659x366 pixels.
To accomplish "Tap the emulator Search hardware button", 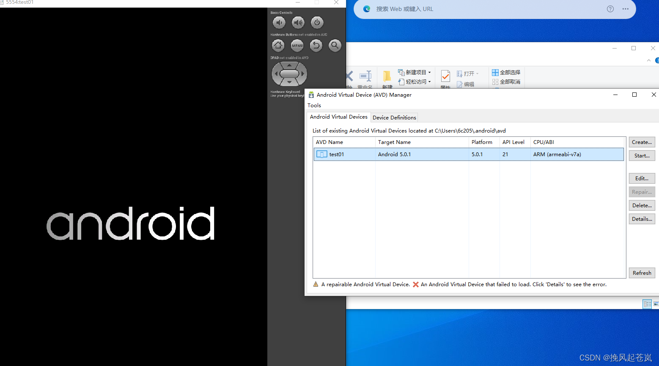I will click(x=335, y=45).
